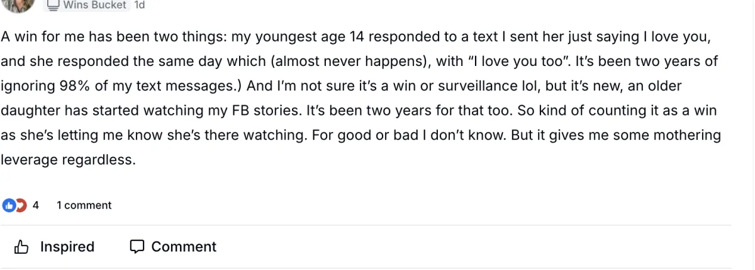This screenshot has width=755, height=270.
Task: Click the Comment speech bubble icon
Action: click(137, 247)
